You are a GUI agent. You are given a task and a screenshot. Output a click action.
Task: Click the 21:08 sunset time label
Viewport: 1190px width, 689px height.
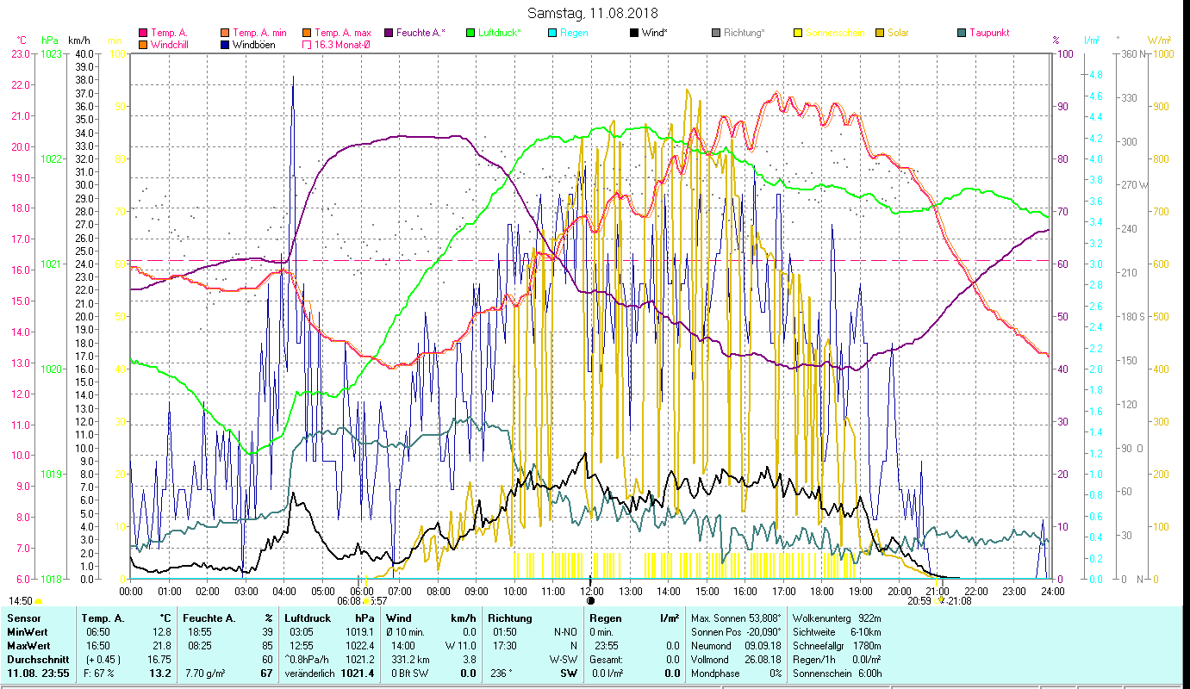pos(960,601)
